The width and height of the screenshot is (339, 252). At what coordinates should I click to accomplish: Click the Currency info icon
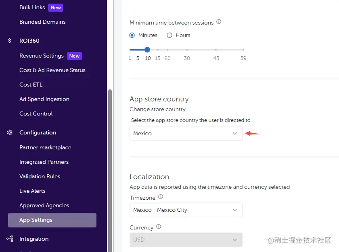pos(159,227)
